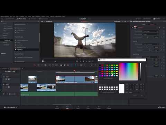Choose the Selection mode arrow tool

coord(35,65)
